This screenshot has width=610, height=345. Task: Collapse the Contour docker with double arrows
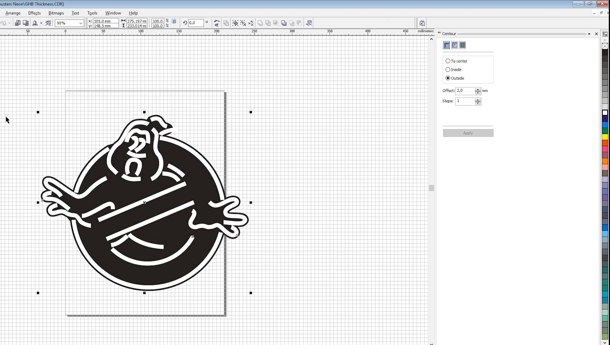pos(439,33)
